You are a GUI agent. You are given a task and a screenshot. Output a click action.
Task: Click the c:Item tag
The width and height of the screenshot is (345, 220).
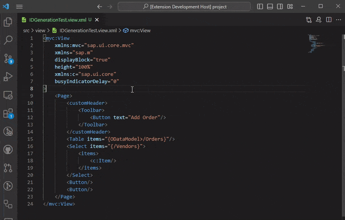coord(103,161)
